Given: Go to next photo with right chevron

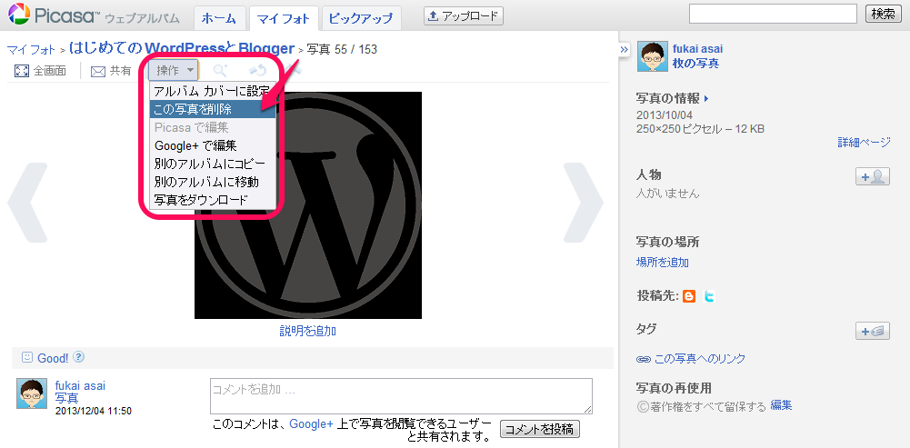Looking at the screenshot, I should pyautogui.click(x=584, y=202).
